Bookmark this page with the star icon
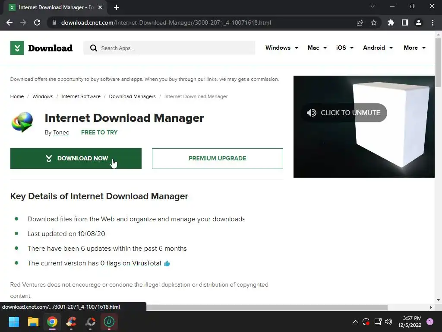 tap(374, 22)
